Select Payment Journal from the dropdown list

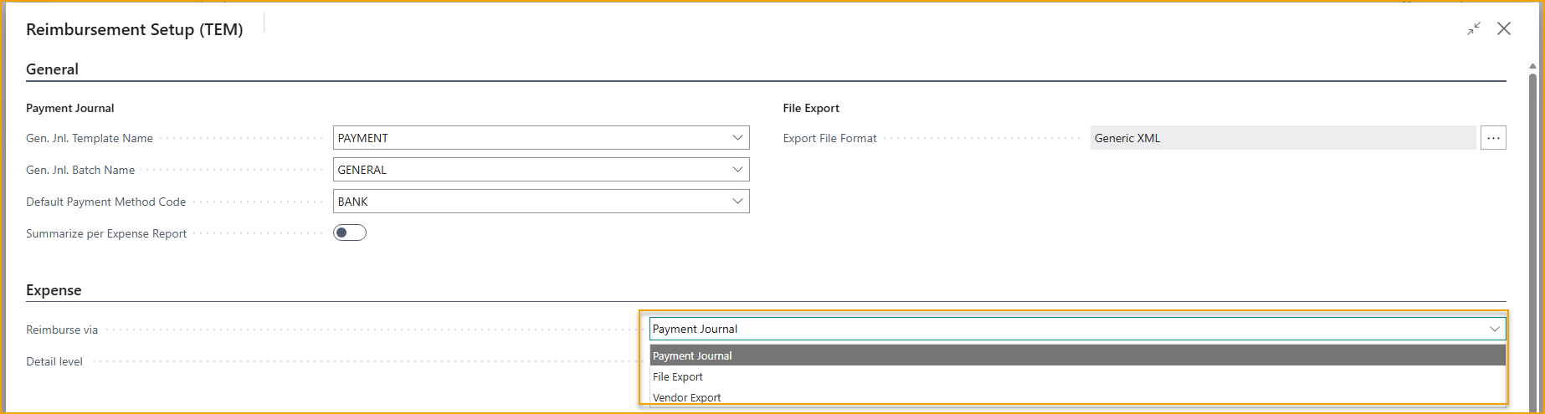point(693,355)
